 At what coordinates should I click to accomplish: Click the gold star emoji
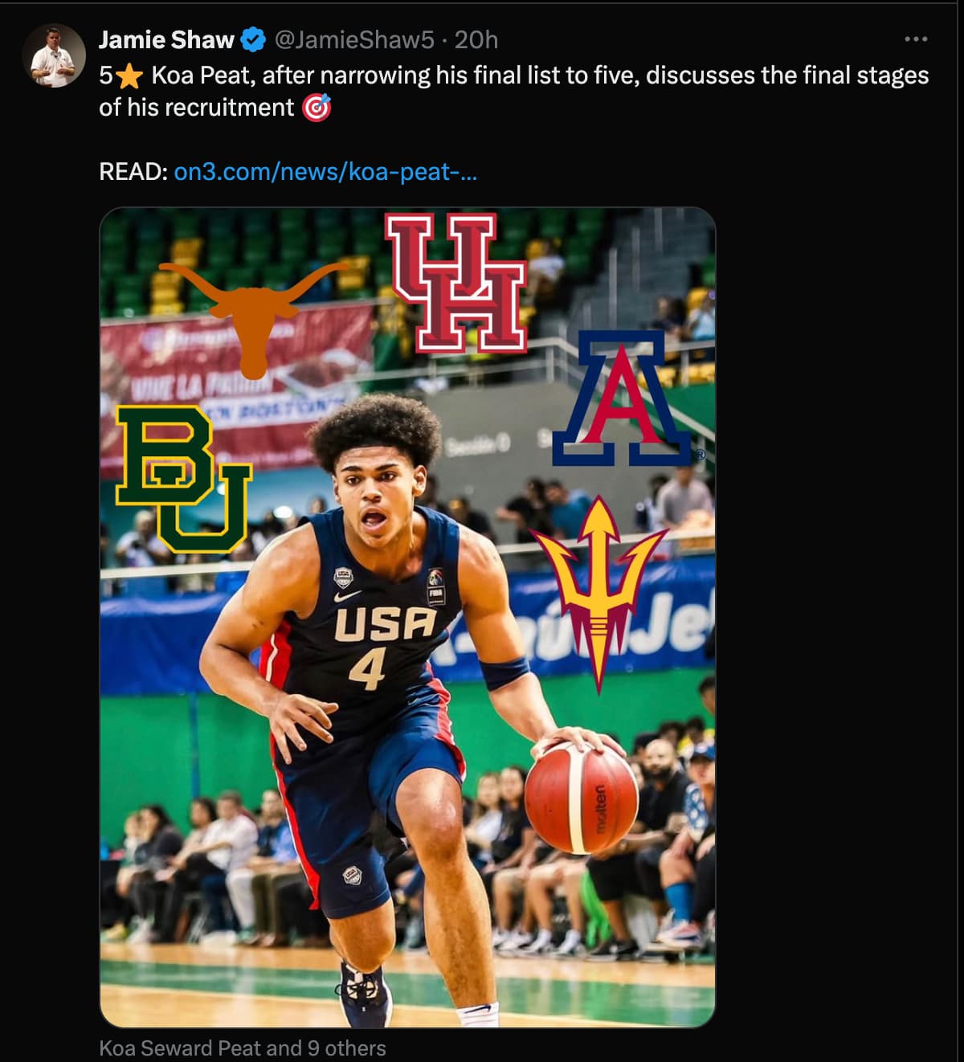click(x=129, y=76)
